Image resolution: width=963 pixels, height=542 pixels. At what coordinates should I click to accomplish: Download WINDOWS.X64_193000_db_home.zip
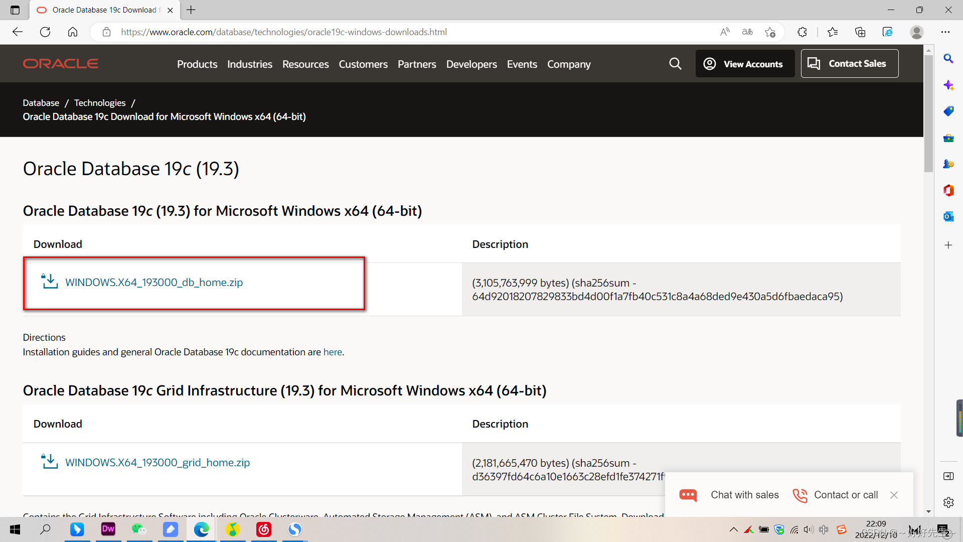[x=153, y=282]
